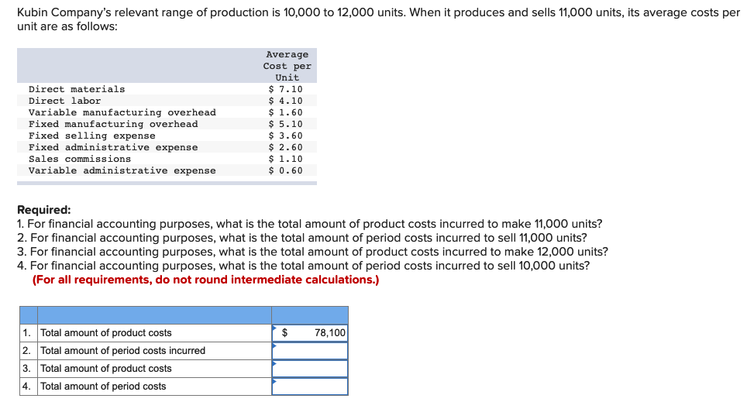Click row 3 label 'Total amount of product costs'
Image resolution: width=747 pixels, height=402 pixels.
pos(105,369)
